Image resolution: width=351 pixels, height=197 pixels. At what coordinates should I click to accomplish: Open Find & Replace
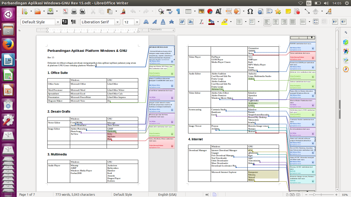[161, 11]
